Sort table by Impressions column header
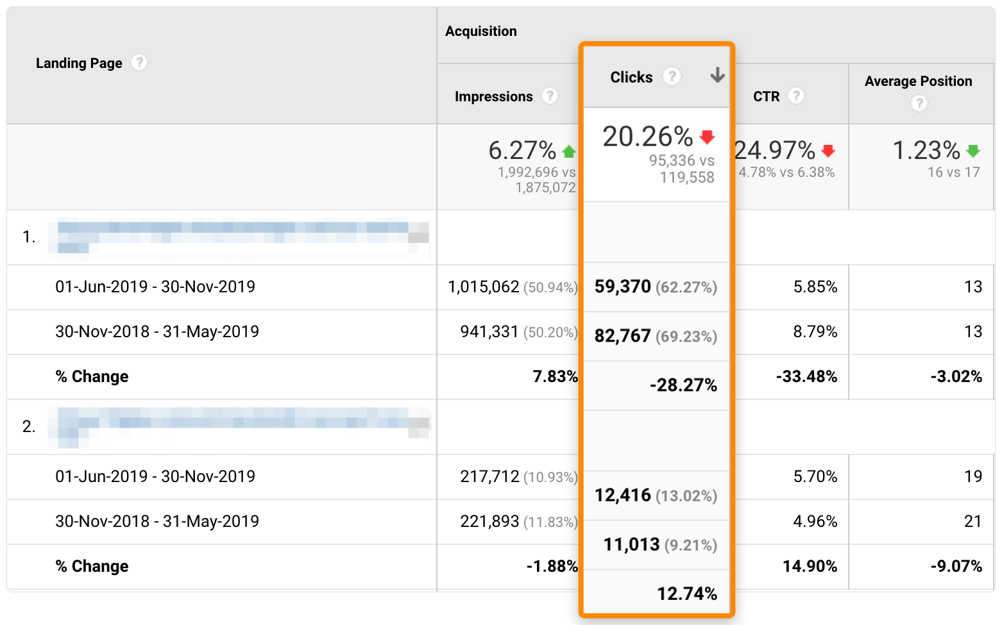Image resolution: width=1002 pixels, height=625 pixels. (x=493, y=97)
